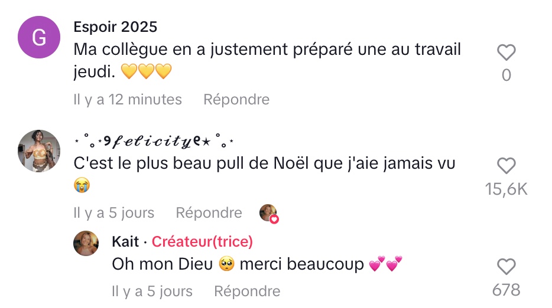552x308 pixels.
Task: Click the 0 like count
Action: pos(506,76)
